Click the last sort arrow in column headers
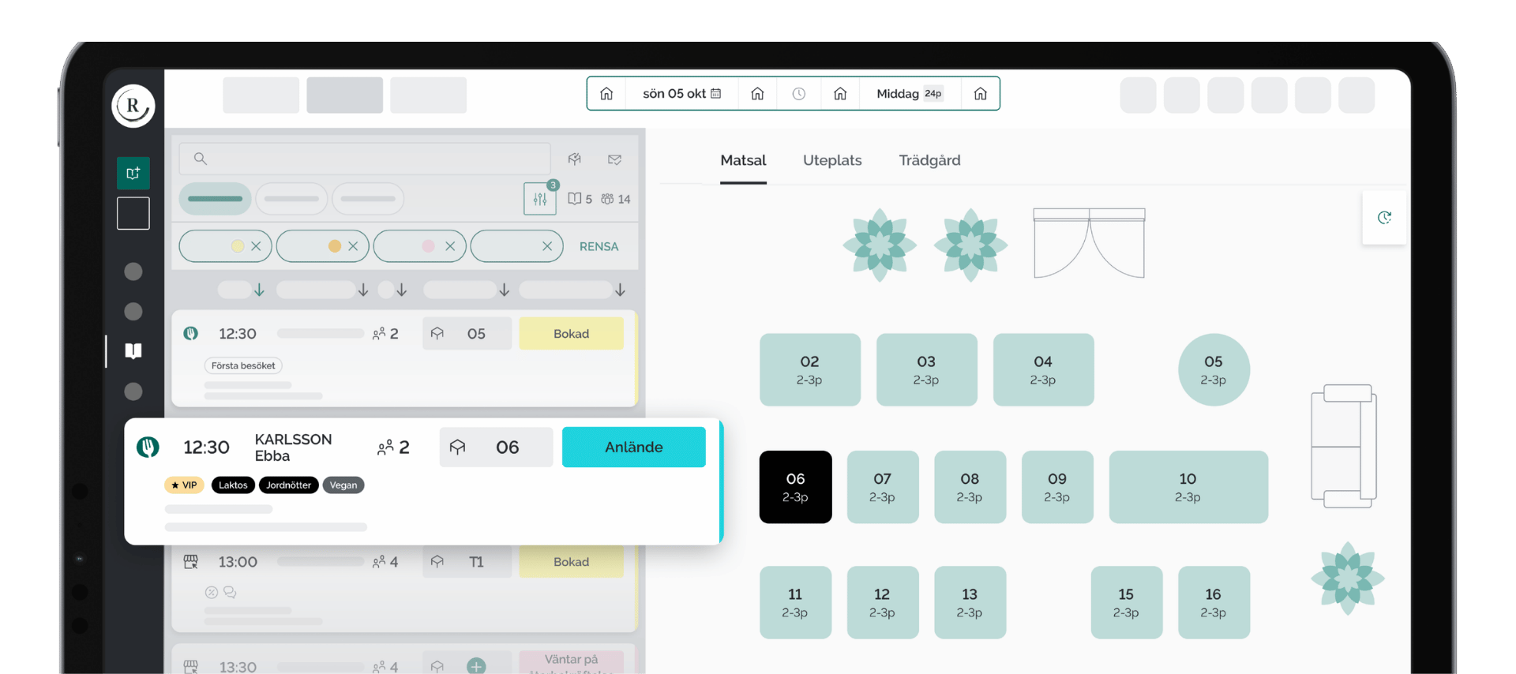Image resolution: width=1516 pixels, height=674 pixels. [x=621, y=290]
